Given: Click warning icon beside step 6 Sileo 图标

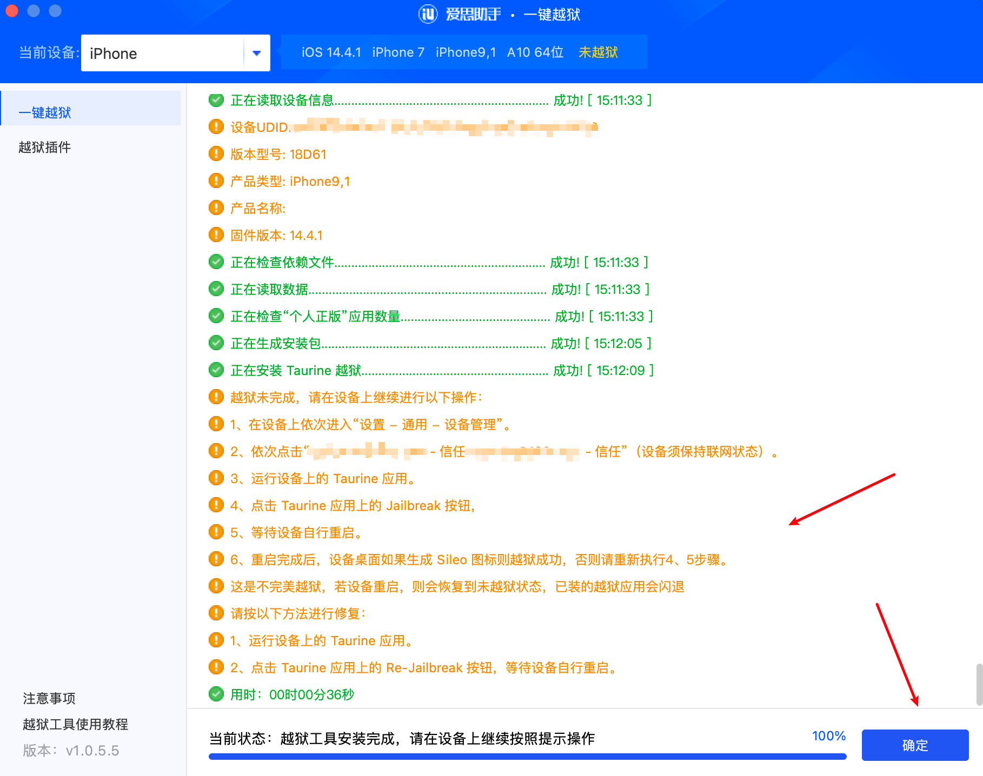Looking at the screenshot, I should [216, 559].
